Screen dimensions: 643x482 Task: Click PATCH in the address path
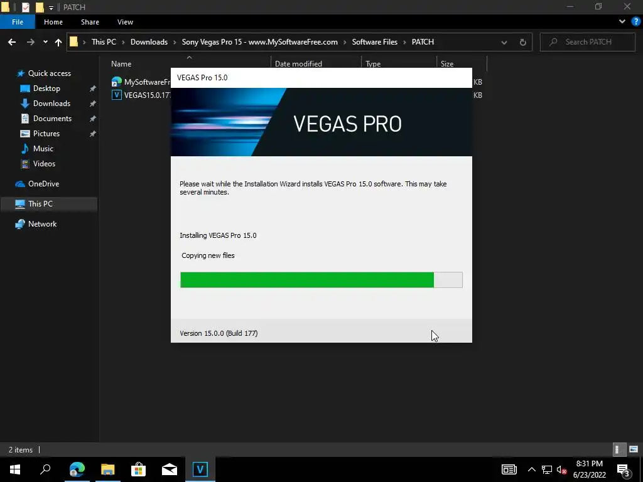coord(423,42)
